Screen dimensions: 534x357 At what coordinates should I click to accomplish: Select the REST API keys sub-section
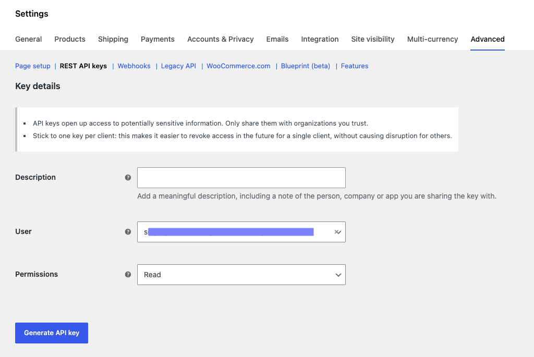(83, 66)
